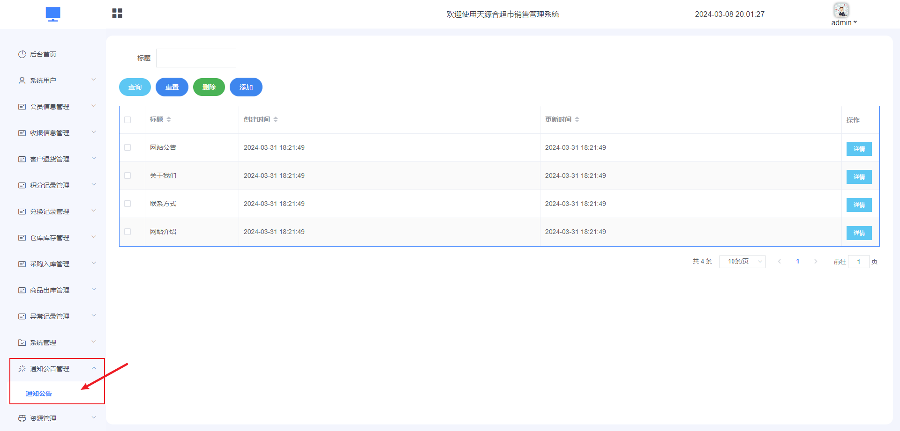The image size is (900, 431).
Task: Select 通知公告 submenu item
Action: tap(39, 394)
